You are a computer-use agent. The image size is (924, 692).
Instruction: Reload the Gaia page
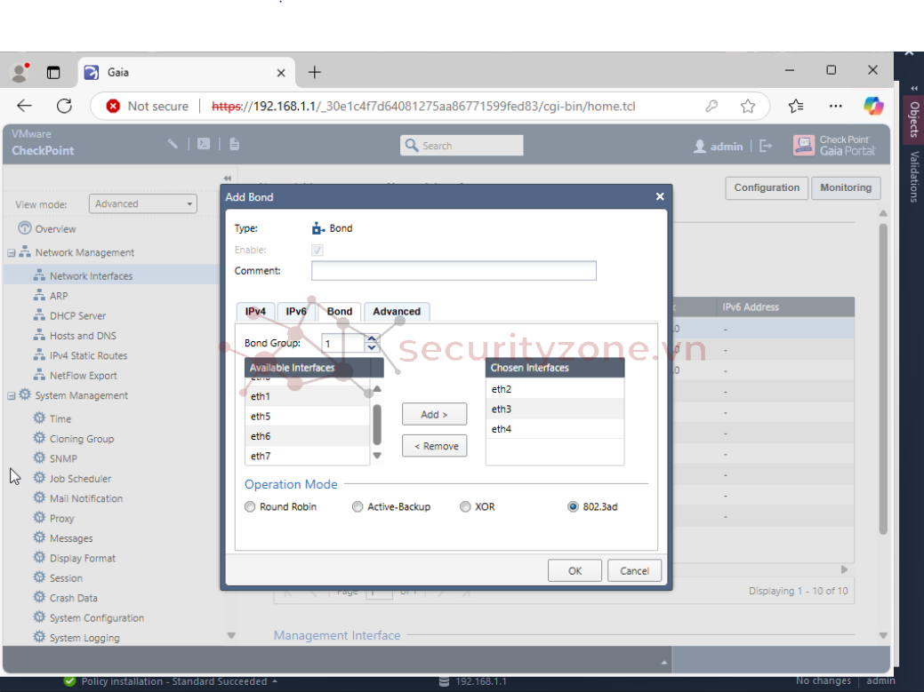pyautogui.click(x=64, y=106)
